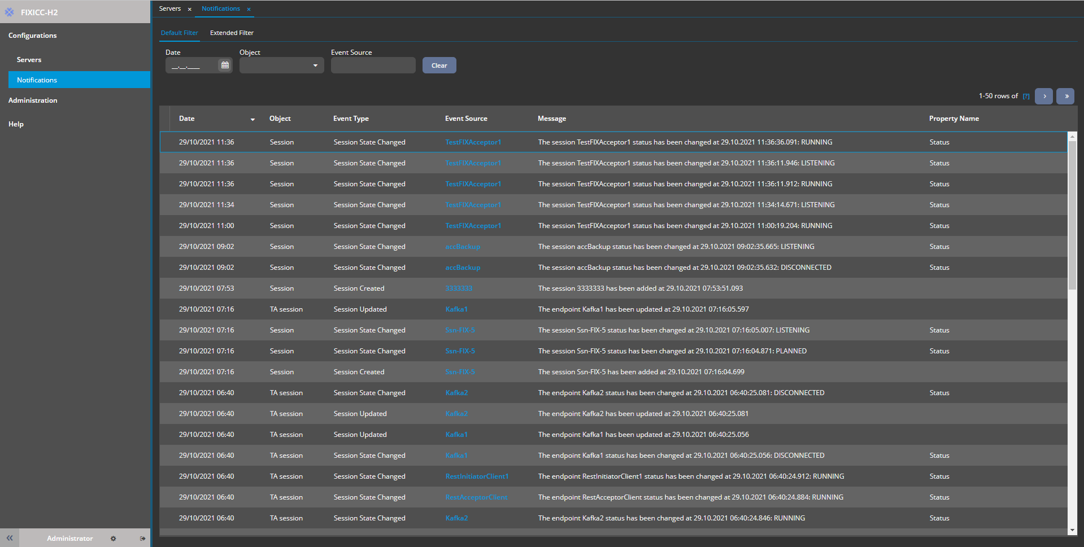1084x547 pixels.
Task: Sort by Property Name column header
Action: click(x=954, y=119)
